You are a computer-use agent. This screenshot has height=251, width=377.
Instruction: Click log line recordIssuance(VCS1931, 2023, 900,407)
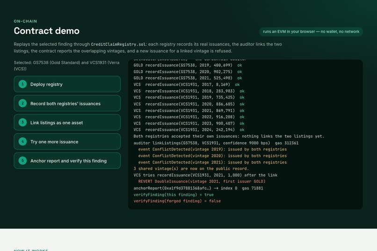(x=189, y=123)
